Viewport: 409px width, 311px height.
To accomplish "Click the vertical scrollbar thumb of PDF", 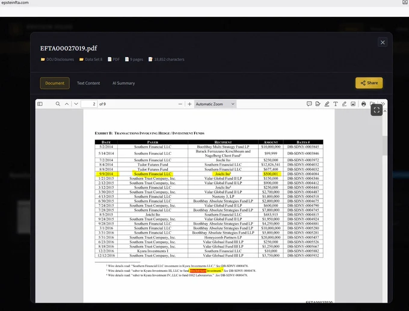I will click(385, 146).
